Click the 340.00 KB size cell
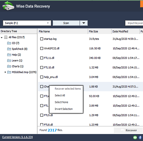 [95, 58]
